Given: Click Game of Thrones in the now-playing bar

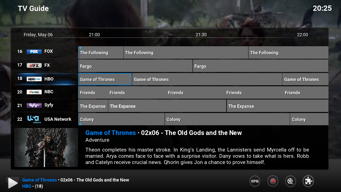Looking at the screenshot, I should (x=39, y=180).
